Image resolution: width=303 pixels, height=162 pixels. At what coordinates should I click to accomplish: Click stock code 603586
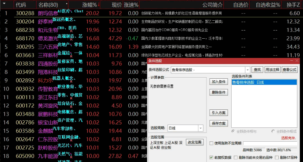(x=25, y=130)
